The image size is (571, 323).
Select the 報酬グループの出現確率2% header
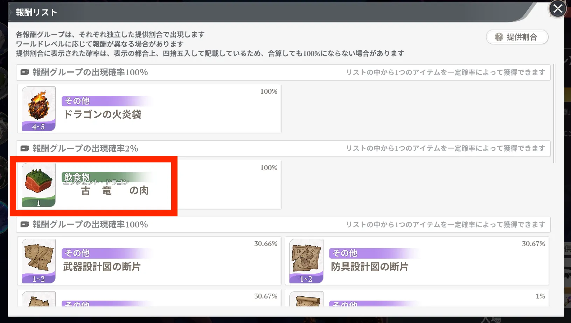click(85, 149)
